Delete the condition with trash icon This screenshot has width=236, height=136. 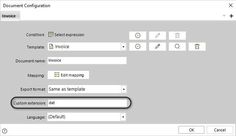point(177,35)
